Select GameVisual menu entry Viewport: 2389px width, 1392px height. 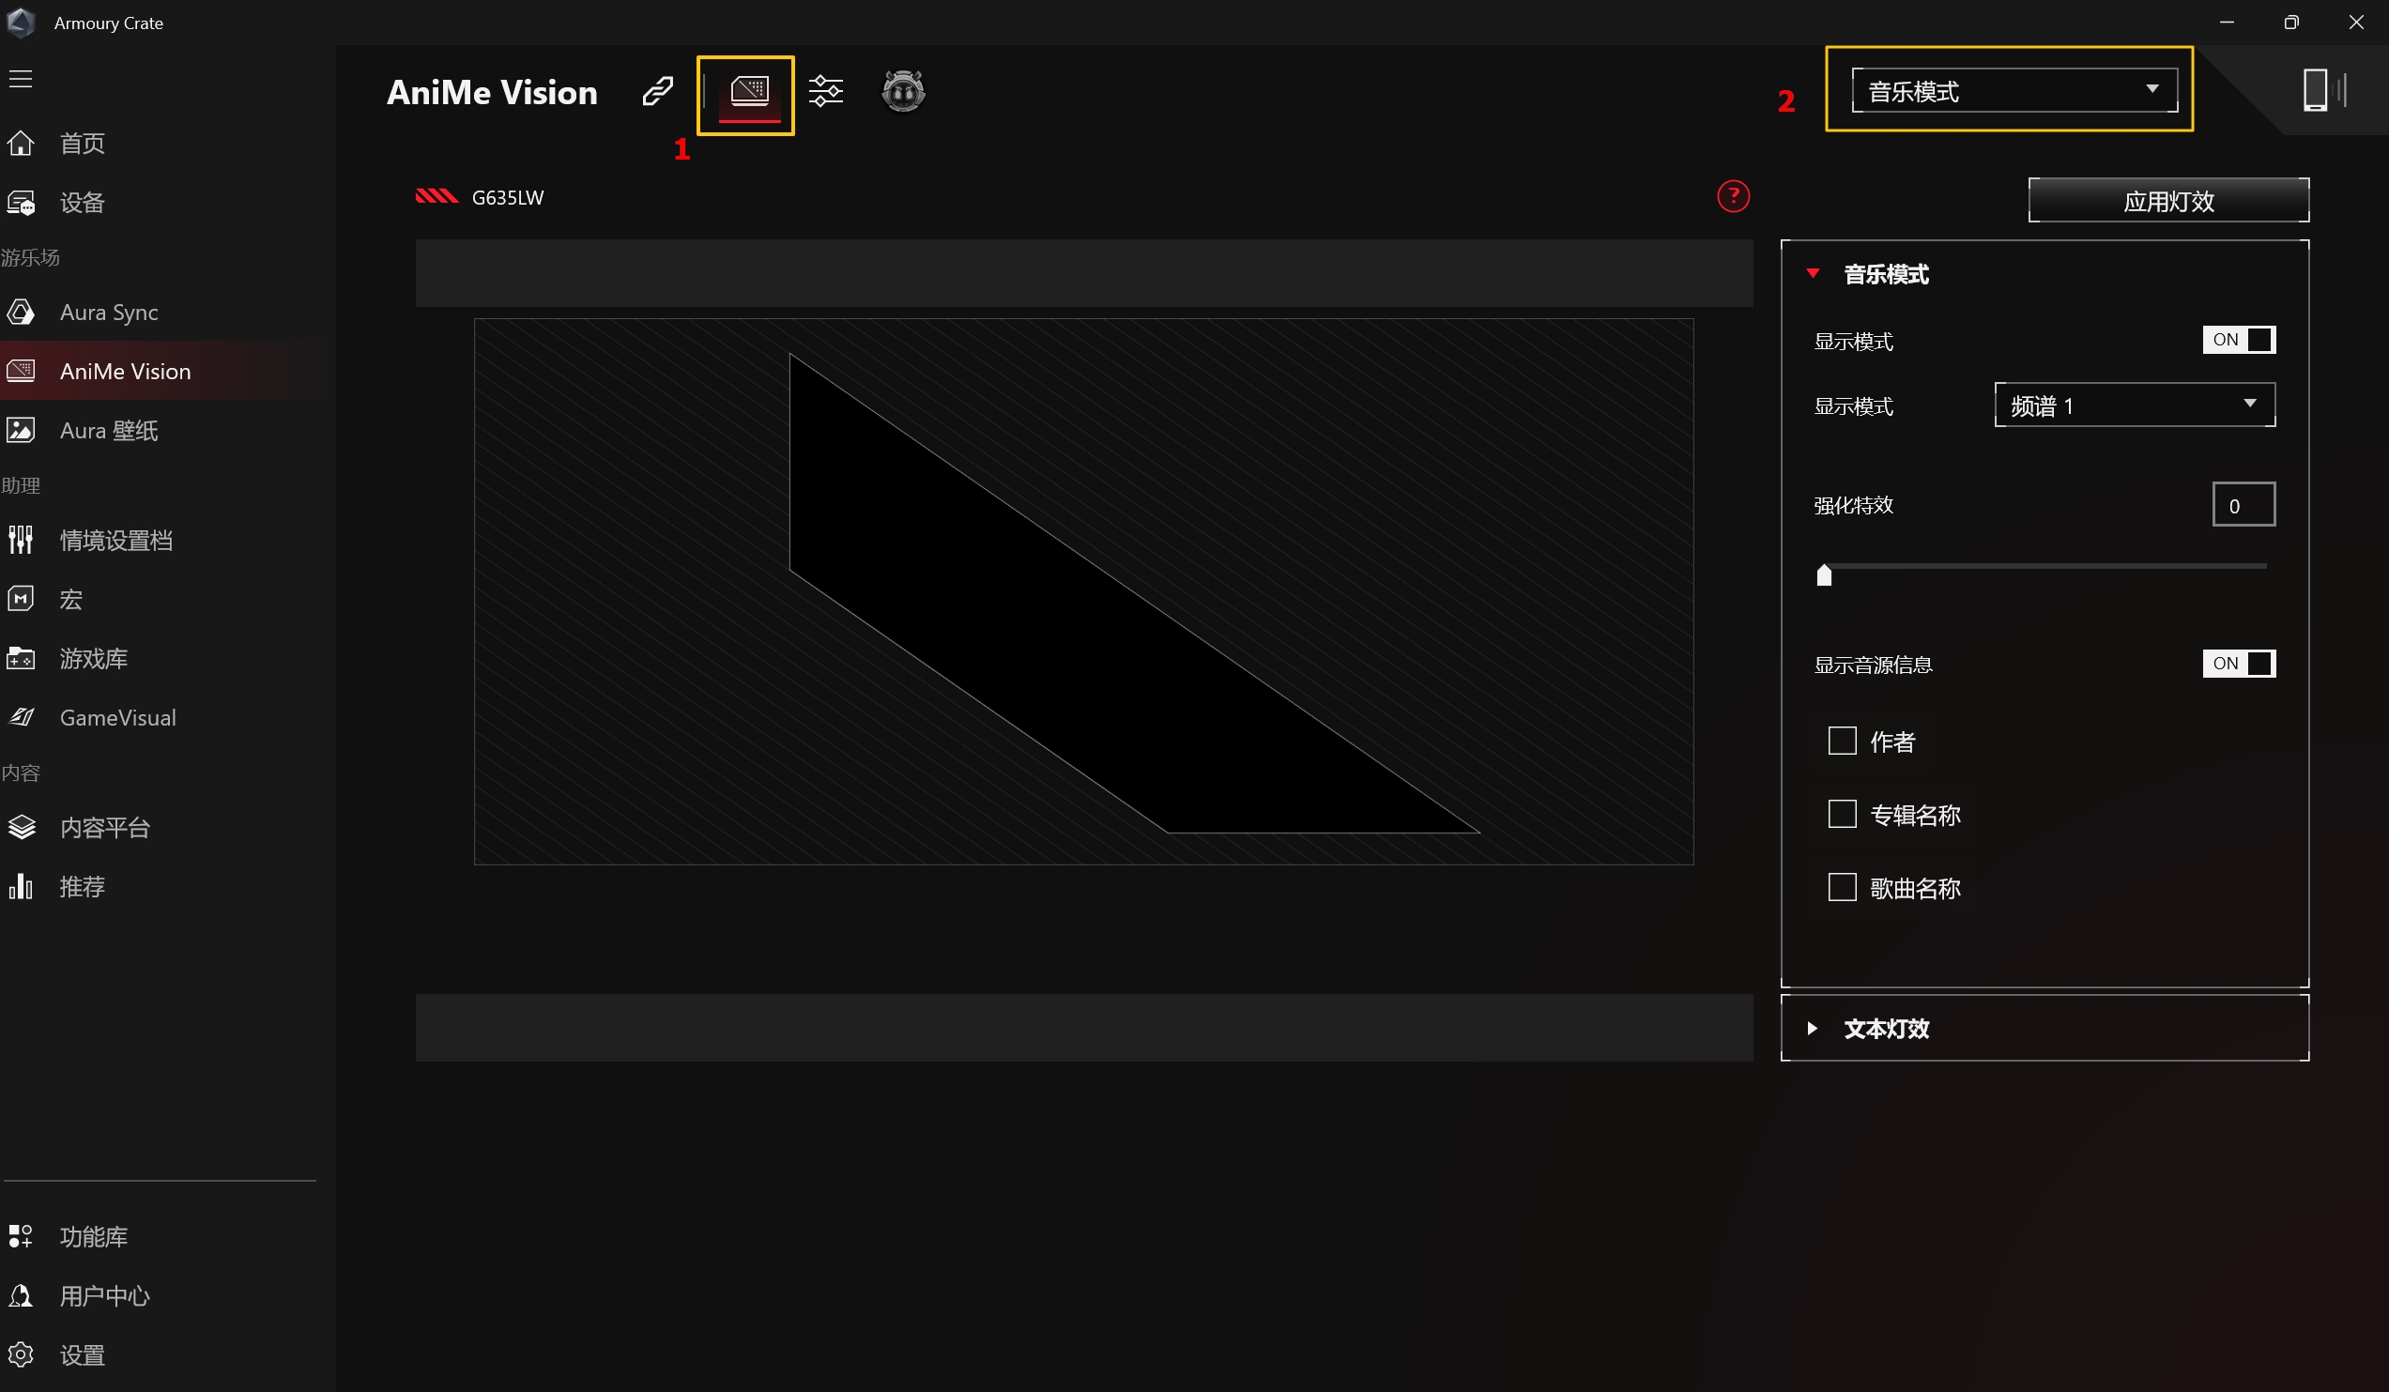pyautogui.click(x=117, y=718)
